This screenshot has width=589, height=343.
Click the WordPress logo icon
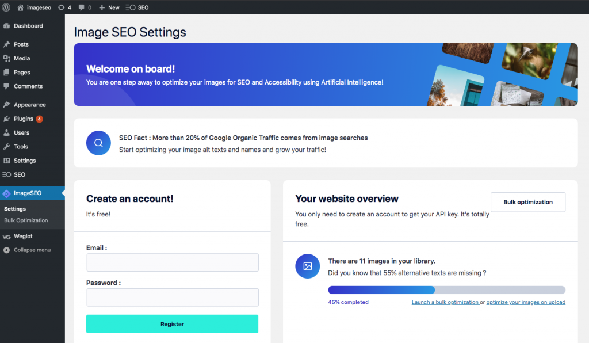6,7
